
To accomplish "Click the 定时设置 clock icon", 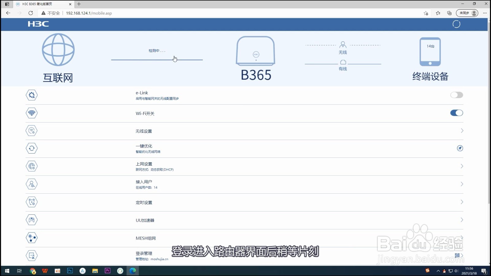I will 32,202.
